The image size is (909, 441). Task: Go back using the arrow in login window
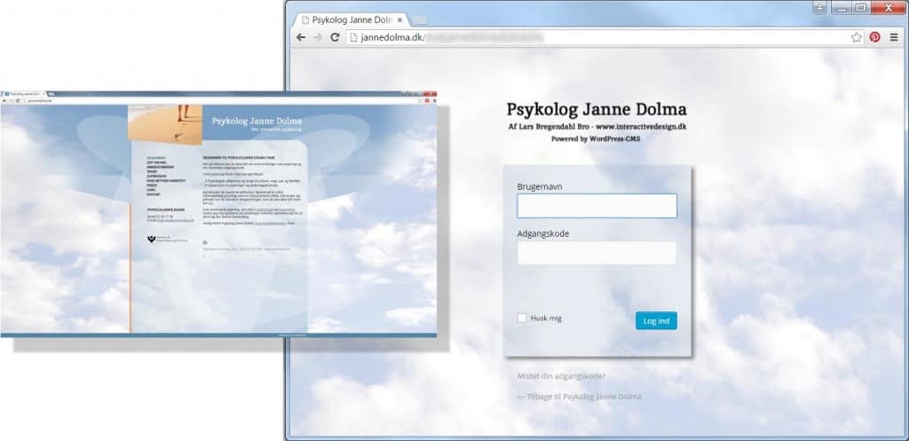pyautogui.click(x=300, y=37)
